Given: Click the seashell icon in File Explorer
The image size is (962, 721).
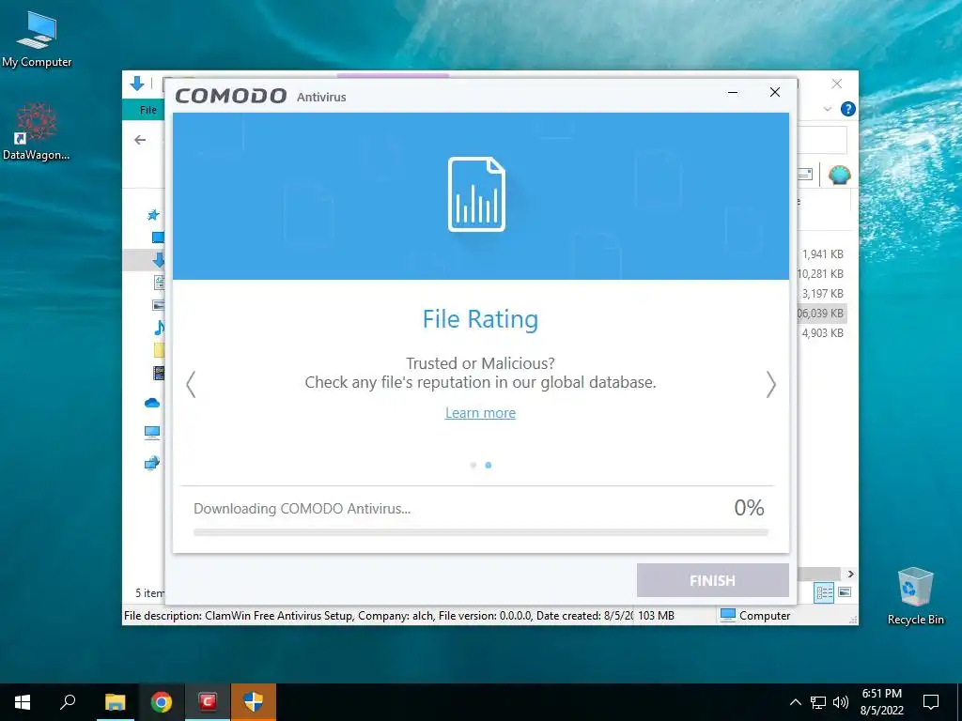Looking at the screenshot, I should point(839,175).
